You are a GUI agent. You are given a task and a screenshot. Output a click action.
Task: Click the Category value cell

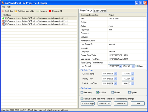click(126, 37)
